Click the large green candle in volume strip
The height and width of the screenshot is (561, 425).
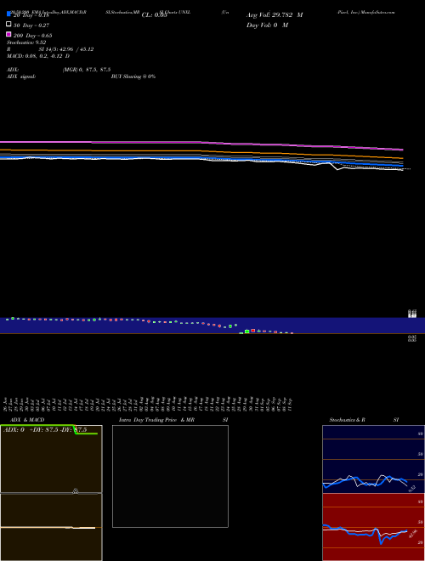pos(246,331)
